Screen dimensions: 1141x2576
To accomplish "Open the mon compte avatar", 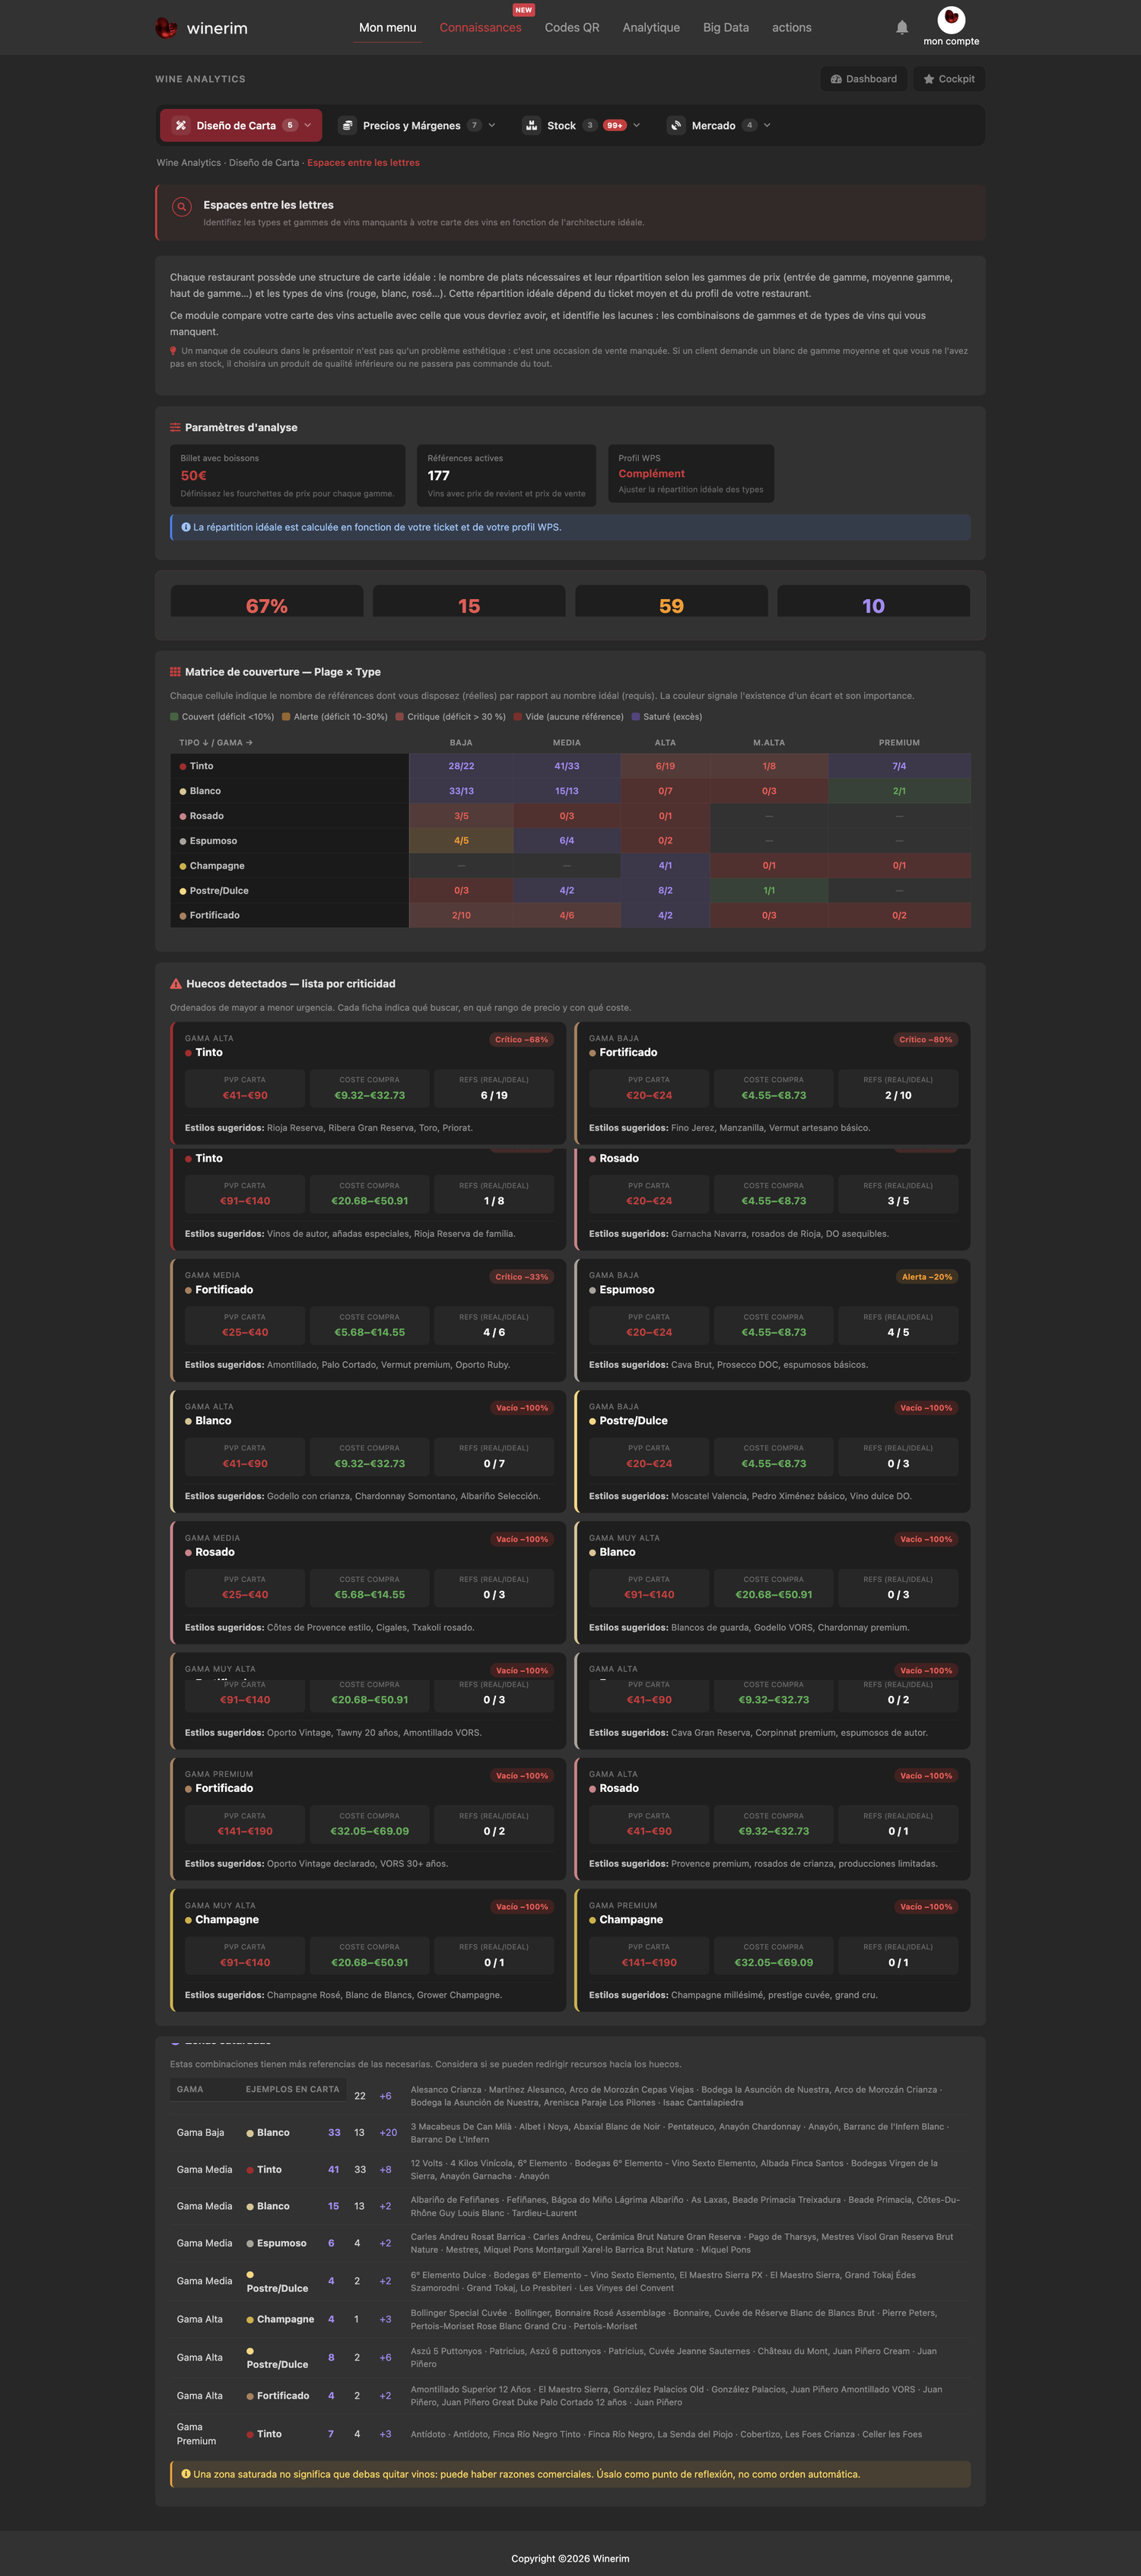I will click(951, 19).
